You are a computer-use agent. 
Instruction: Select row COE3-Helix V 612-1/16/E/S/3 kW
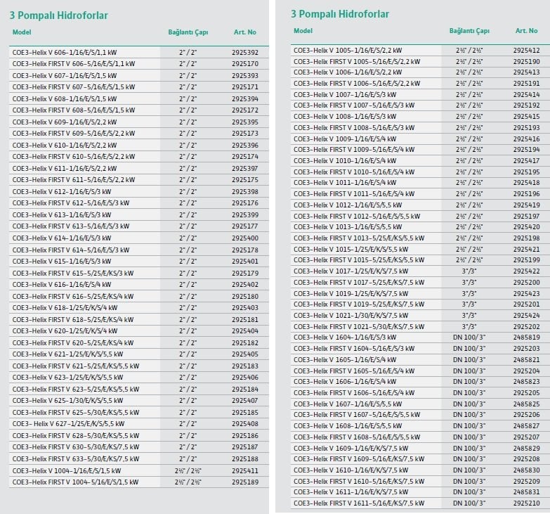pos(139,191)
